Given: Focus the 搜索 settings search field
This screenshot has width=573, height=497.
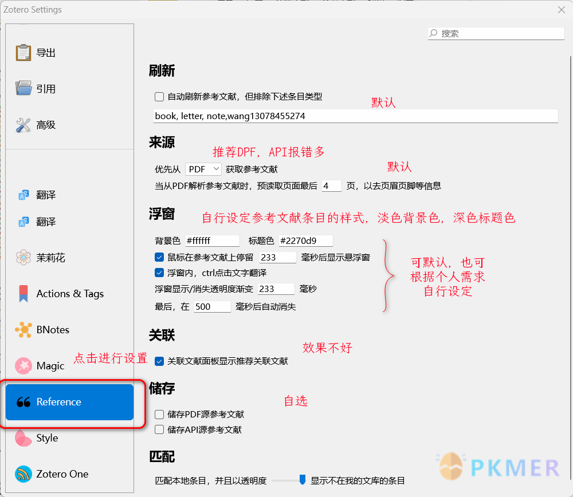Looking at the screenshot, I should tap(496, 33).
